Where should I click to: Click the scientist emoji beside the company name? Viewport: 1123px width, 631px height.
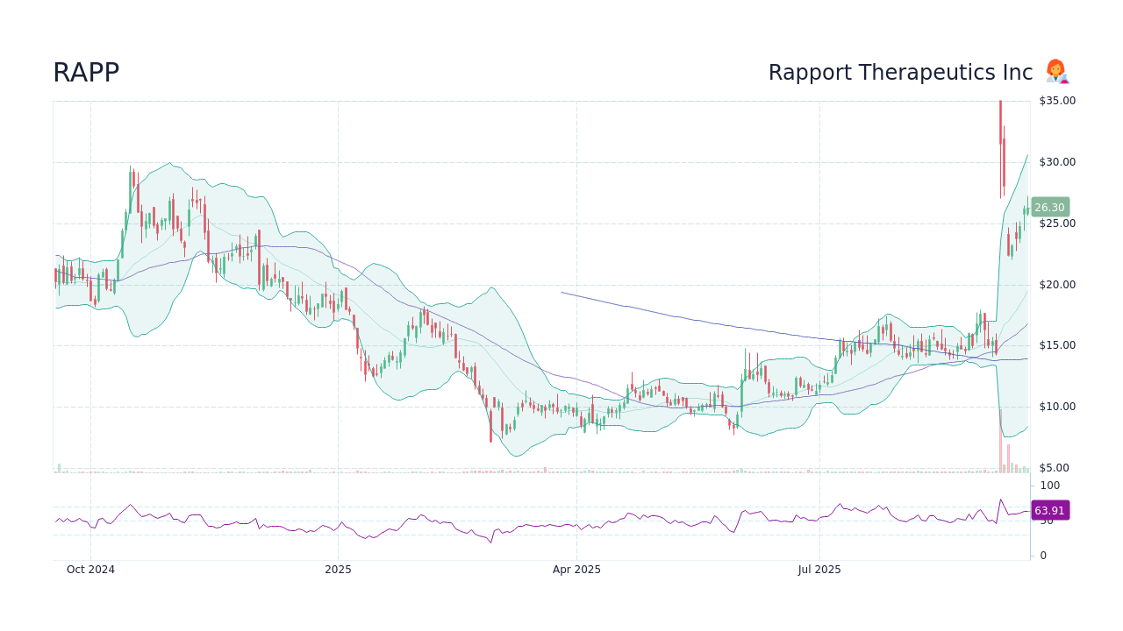(x=1056, y=73)
